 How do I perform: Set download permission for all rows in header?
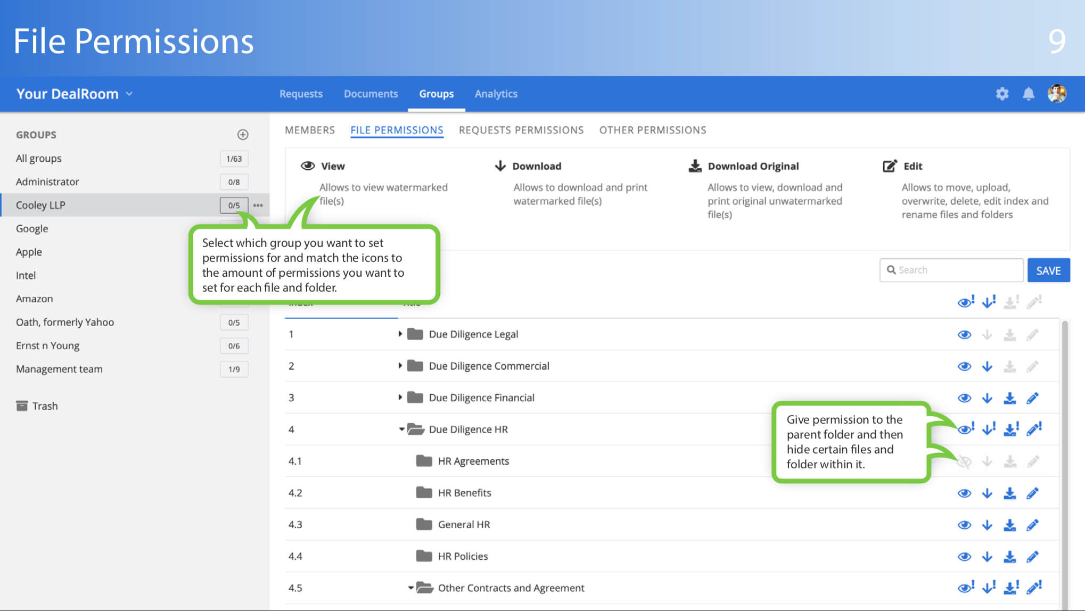pyautogui.click(x=989, y=302)
